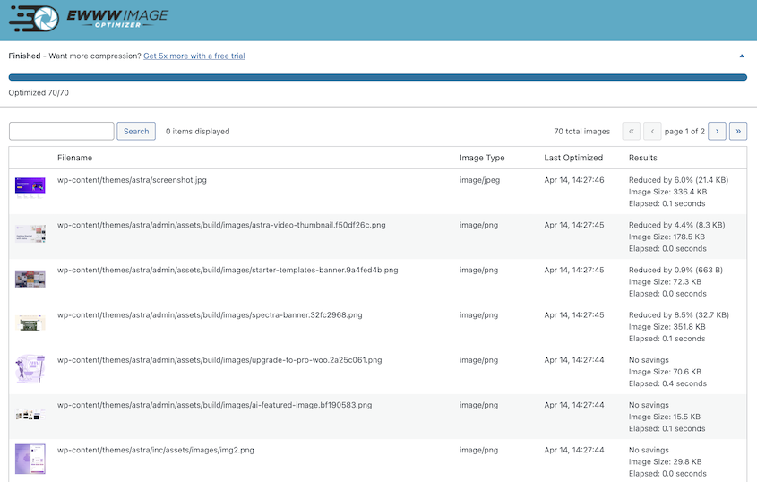Click 'Image Size: 70.6 KB' text
757x482 pixels.
(x=665, y=372)
